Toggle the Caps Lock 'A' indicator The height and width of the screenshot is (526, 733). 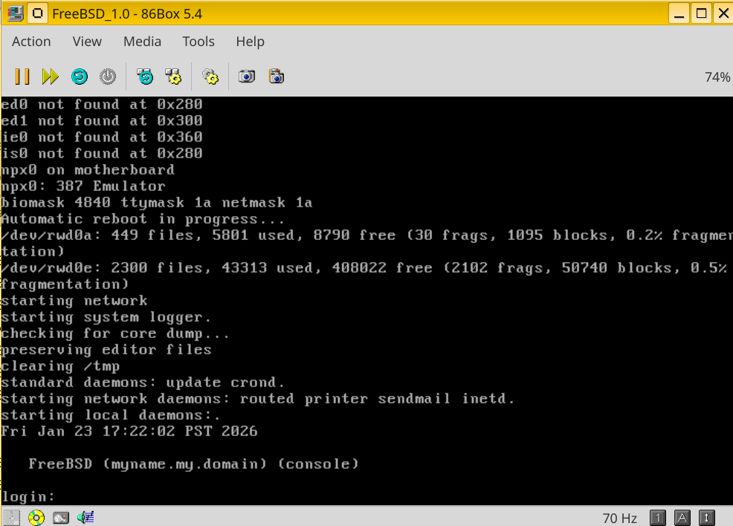682,517
